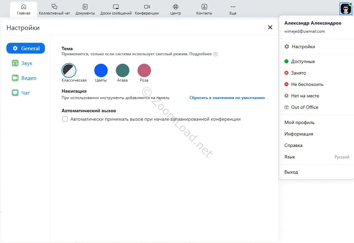The image size is (354, 243).
Task: Switch to the Документы tab
Action: point(85,9)
